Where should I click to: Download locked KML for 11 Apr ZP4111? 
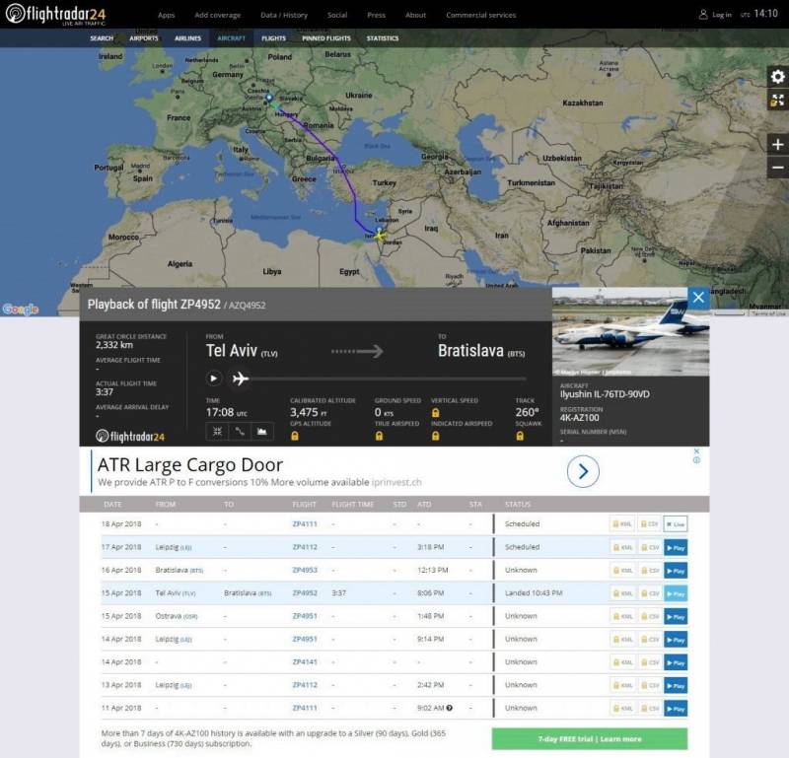point(622,708)
